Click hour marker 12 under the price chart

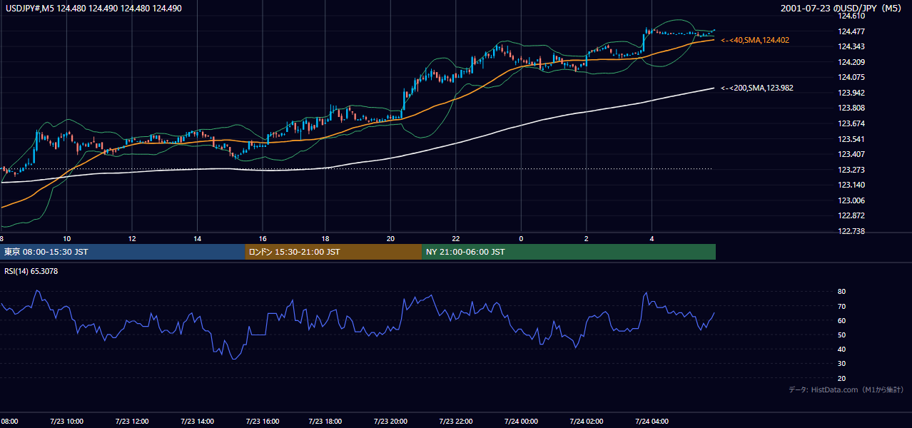click(x=132, y=238)
